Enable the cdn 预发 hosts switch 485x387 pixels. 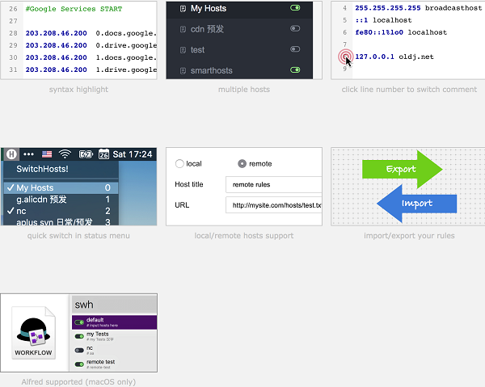coord(295,28)
